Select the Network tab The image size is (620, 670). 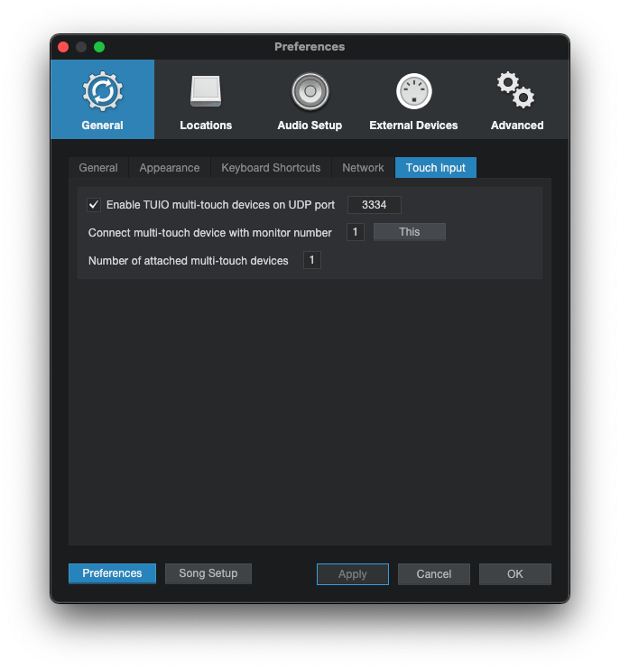tap(363, 168)
